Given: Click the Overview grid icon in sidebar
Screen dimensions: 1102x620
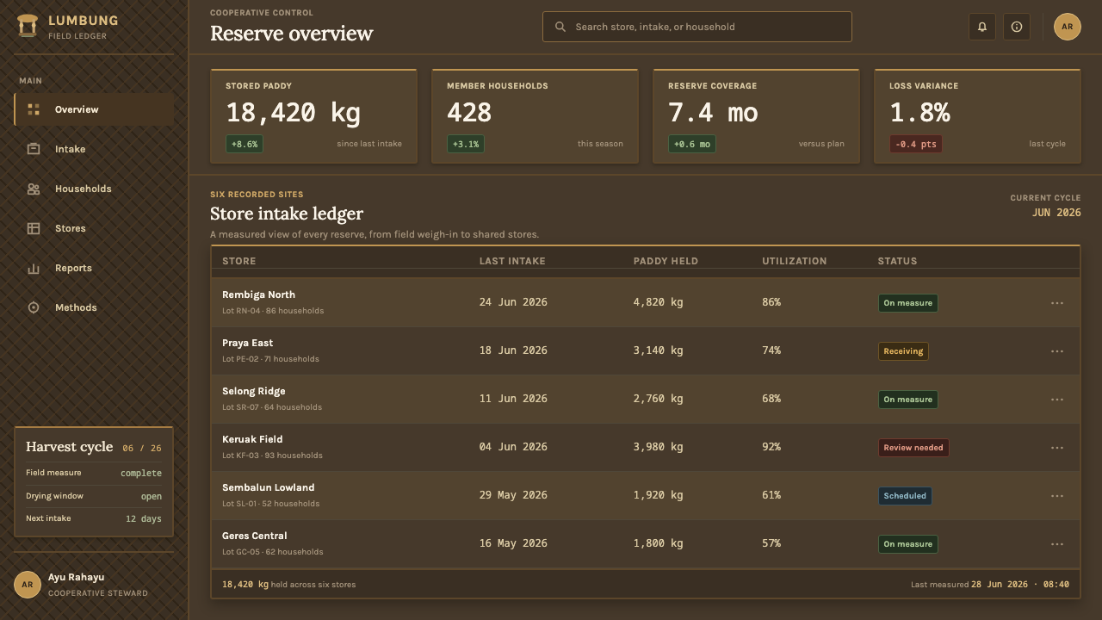Looking at the screenshot, I should tap(34, 109).
